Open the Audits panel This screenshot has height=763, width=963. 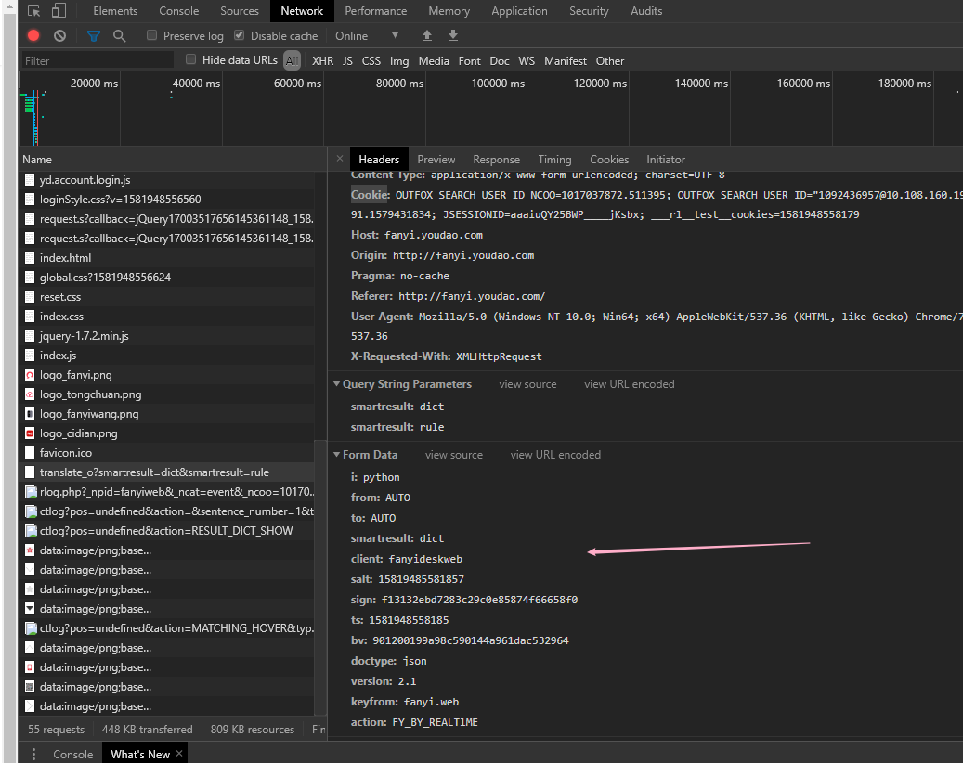[x=646, y=11]
